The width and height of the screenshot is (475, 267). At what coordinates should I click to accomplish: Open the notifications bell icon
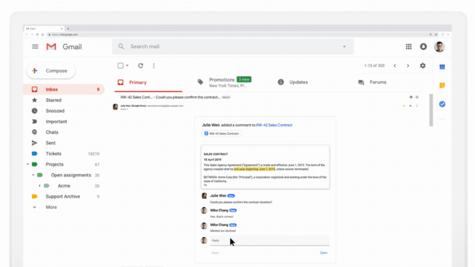click(x=423, y=47)
